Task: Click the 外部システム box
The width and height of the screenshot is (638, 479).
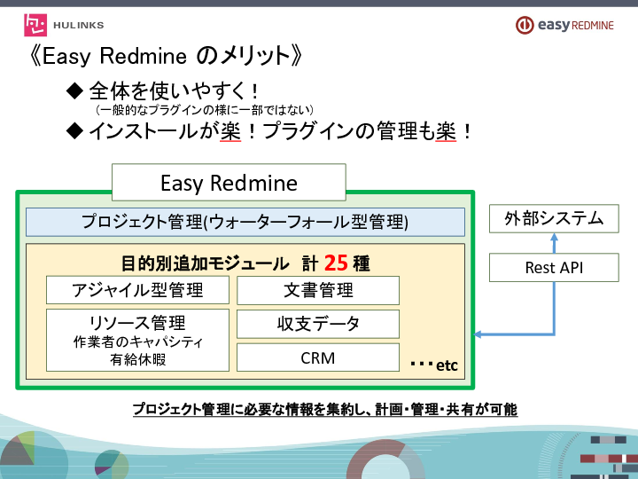Action: 554,217
